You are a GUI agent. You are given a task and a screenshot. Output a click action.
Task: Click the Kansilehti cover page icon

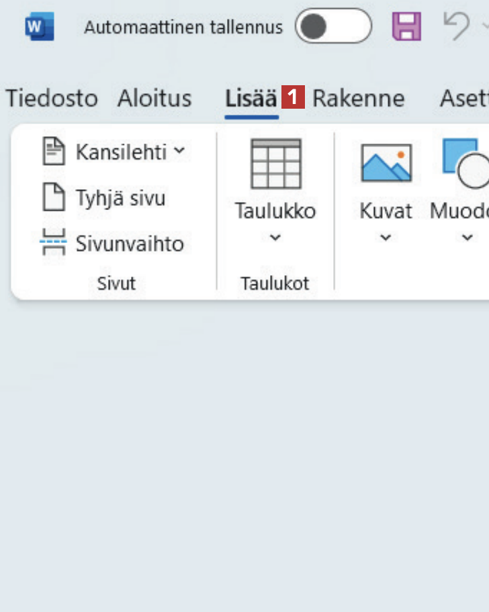click(x=54, y=152)
